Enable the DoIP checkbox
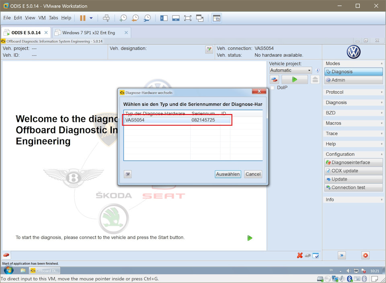This screenshot has height=283, width=386. click(272, 88)
